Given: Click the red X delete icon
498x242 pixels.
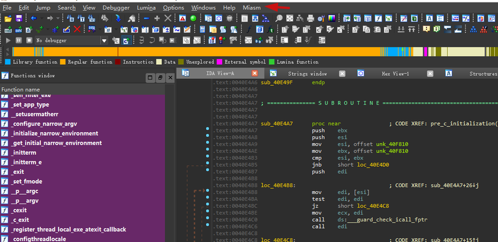Looking at the screenshot, I should (77, 29).
